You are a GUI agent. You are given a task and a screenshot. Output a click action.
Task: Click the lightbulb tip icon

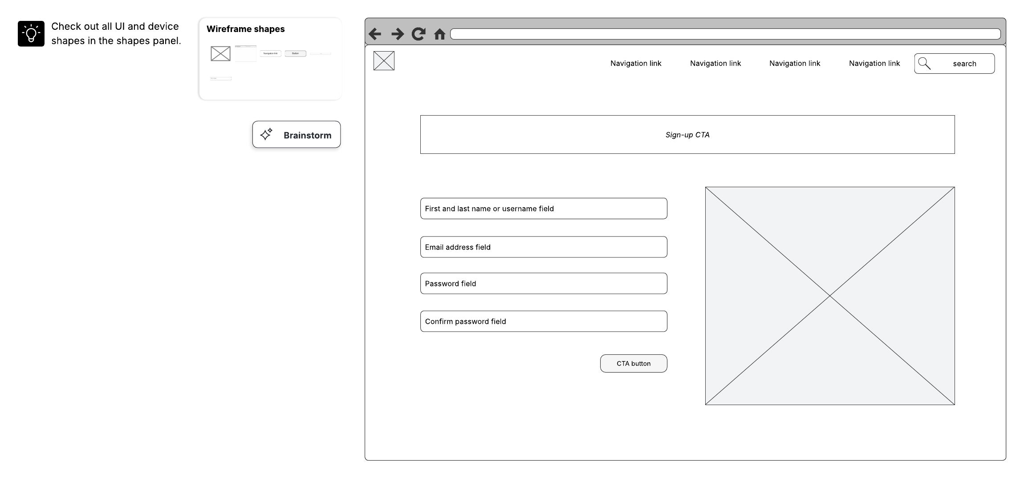[x=31, y=34]
